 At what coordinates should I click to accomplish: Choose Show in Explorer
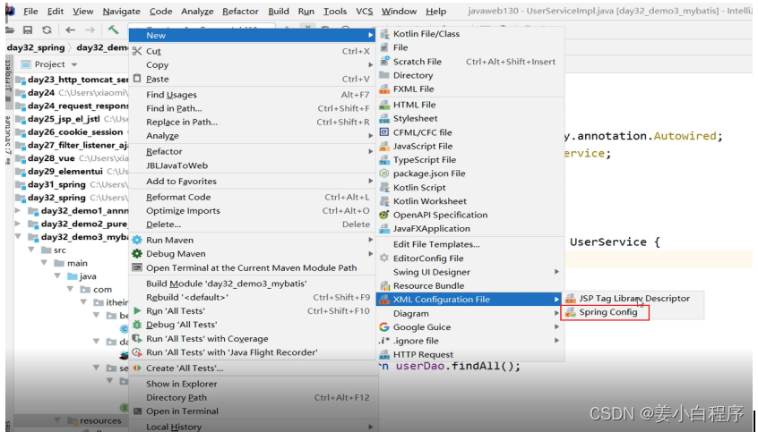point(253,384)
